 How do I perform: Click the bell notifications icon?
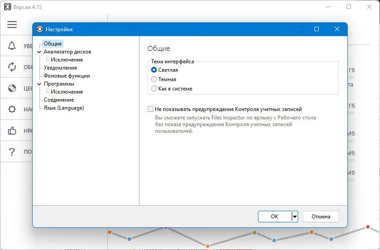[12, 45]
